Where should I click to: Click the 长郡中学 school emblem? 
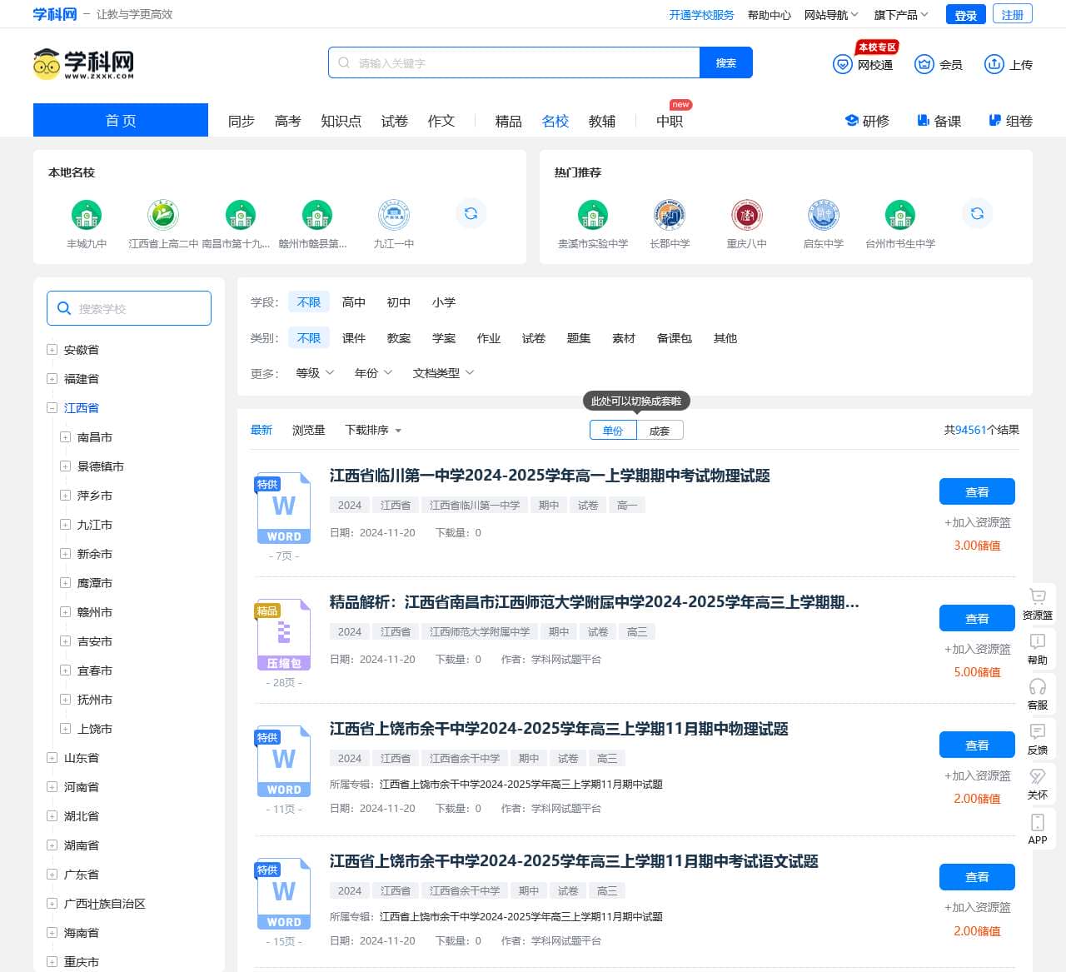[670, 216]
